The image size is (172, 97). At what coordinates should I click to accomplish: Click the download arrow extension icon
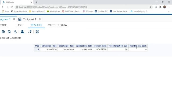point(156,7)
